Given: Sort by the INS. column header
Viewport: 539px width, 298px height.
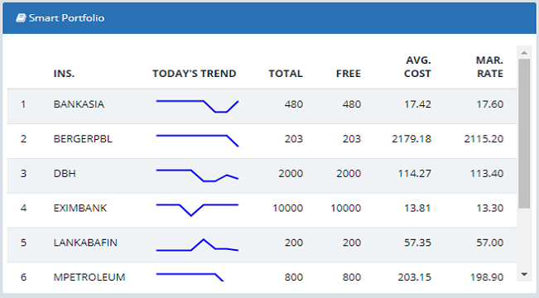Looking at the screenshot, I should tap(64, 74).
